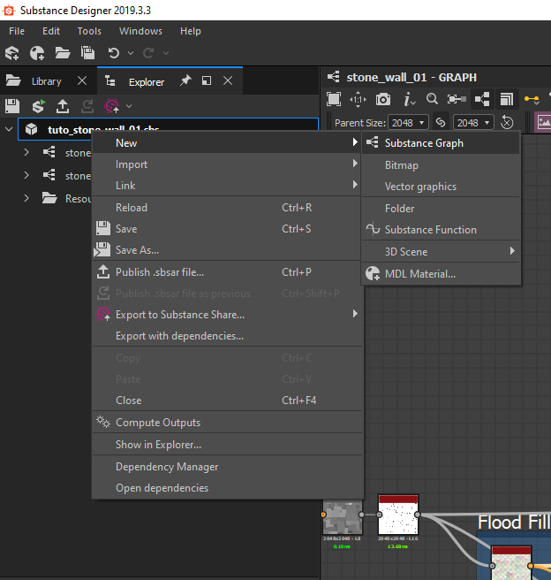Click Export with dependencies

(x=227, y=336)
